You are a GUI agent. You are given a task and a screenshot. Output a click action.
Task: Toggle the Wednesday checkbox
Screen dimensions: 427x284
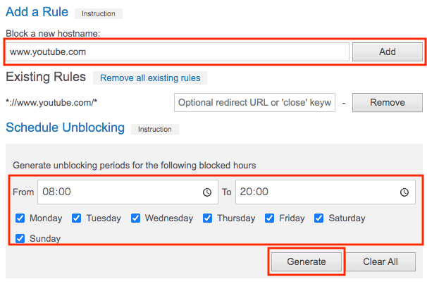pos(135,218)
